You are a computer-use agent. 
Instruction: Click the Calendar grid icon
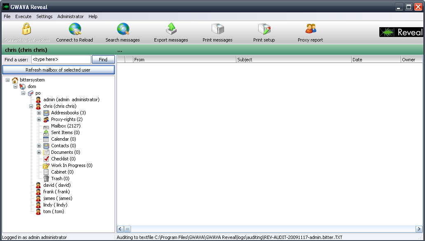[46, 139]
